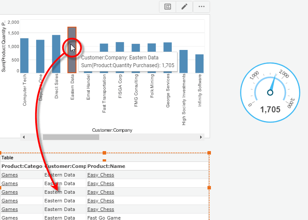Click the pencil edit icon
This screenshot has height=220, width=308.
[184, 6]
